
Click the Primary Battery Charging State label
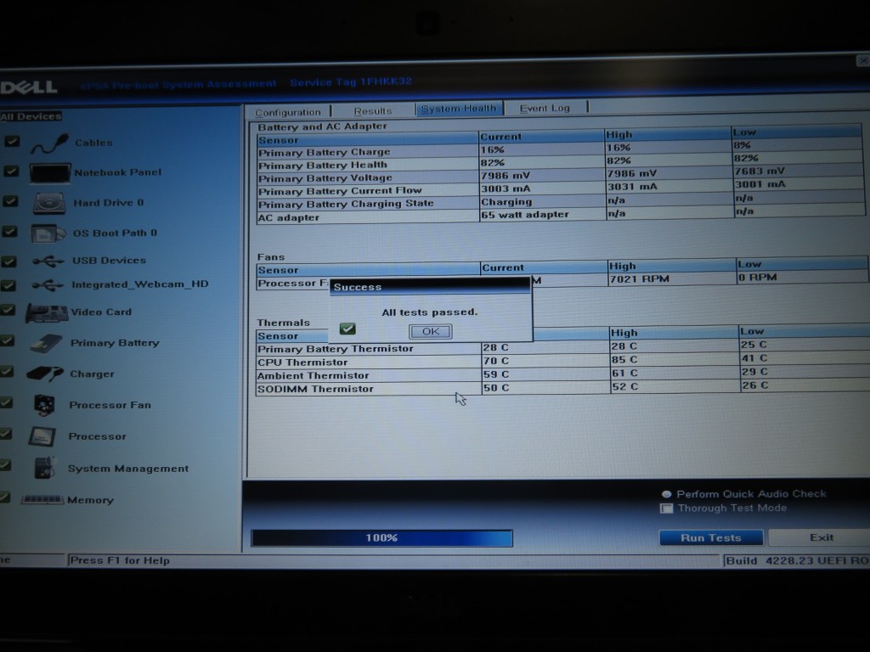pyautogui.click(x=346, y=204)
